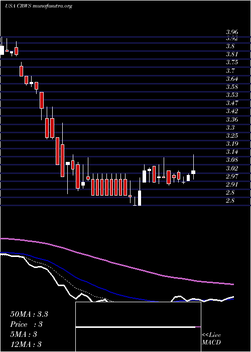Select the 3.81 price axis label

tap(232, 54)
